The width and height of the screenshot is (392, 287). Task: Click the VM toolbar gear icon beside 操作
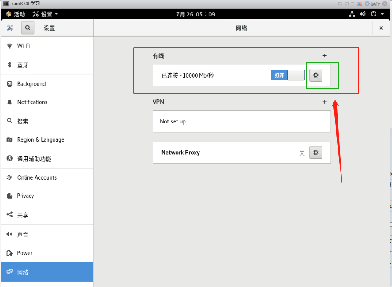tap(367, 3)
